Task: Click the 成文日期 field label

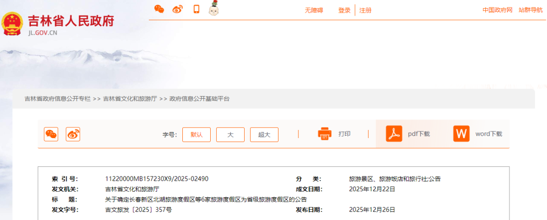Action: click(309, 189)
